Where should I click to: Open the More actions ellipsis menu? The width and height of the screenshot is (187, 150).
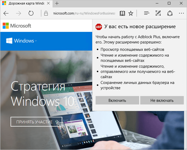181,13
